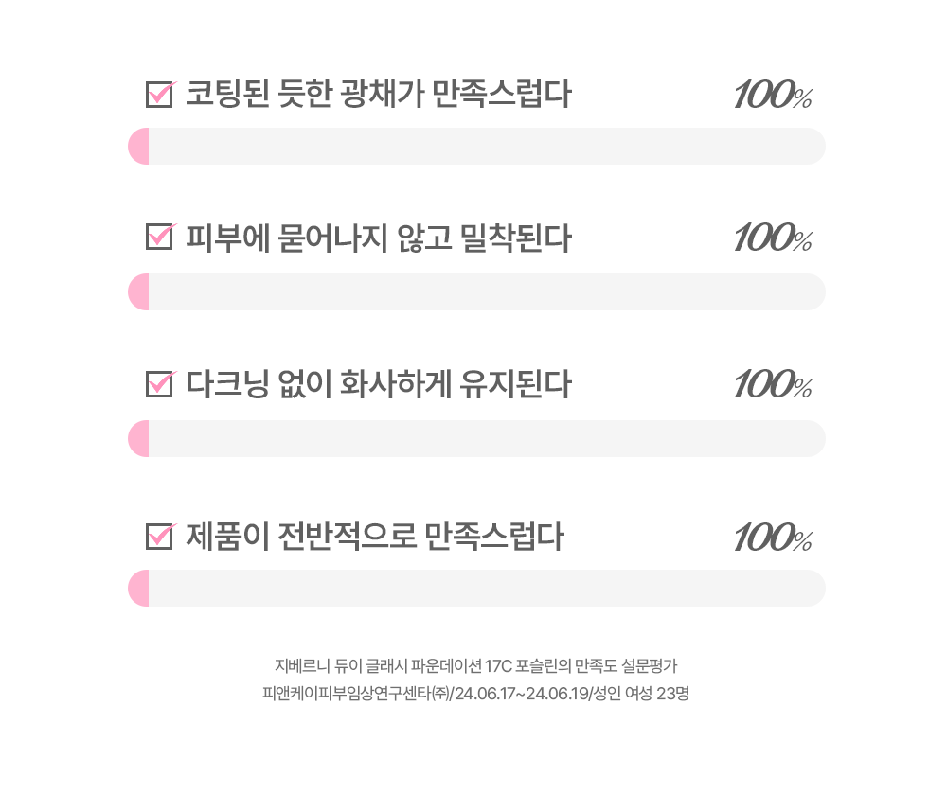Click the footnote line mentioning 피앤케이피부임상연구센터
This screenshot has height=794, width=947.
(x=475, y=694)
